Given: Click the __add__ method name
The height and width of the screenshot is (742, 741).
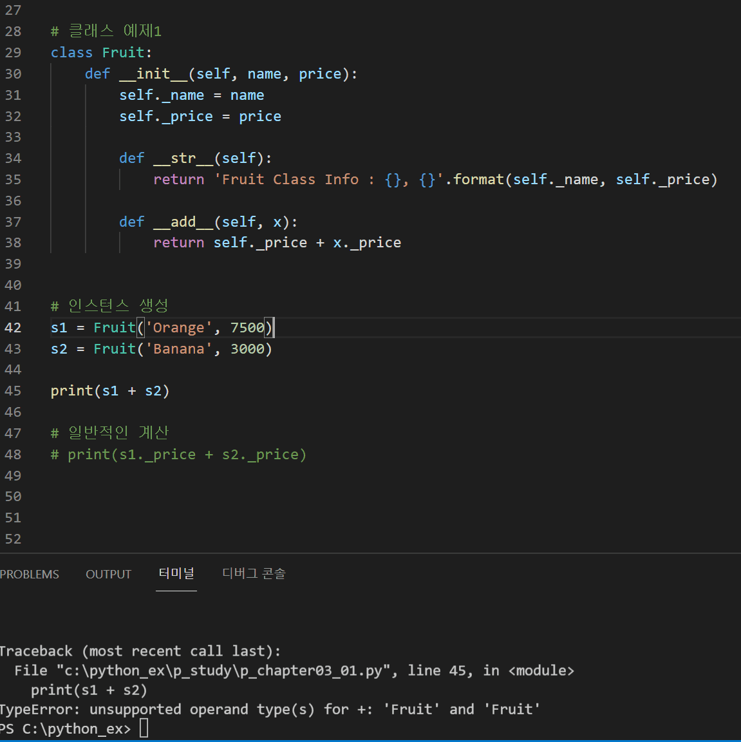Looking at the screenshot, I should click(183, 222).
